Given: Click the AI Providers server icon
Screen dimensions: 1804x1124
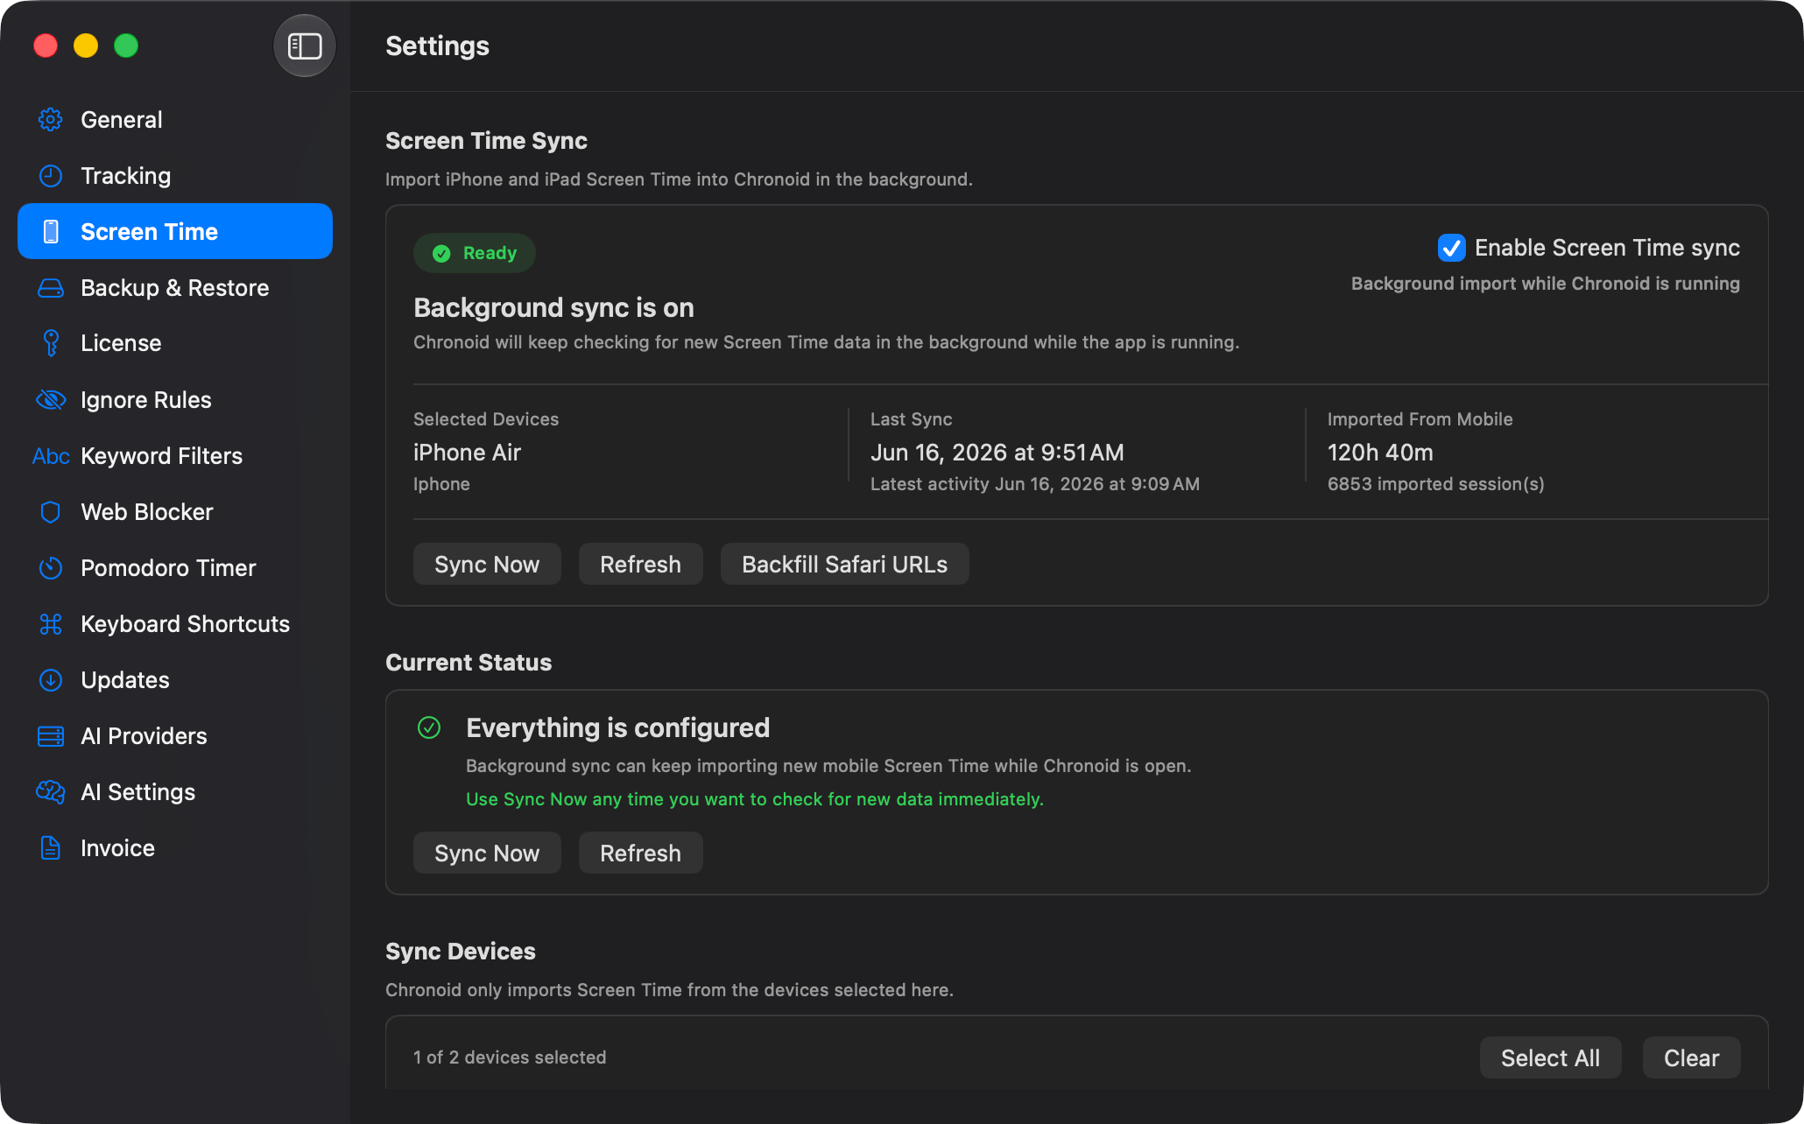Looking at the screenshot, I should [x=51, y=736].
